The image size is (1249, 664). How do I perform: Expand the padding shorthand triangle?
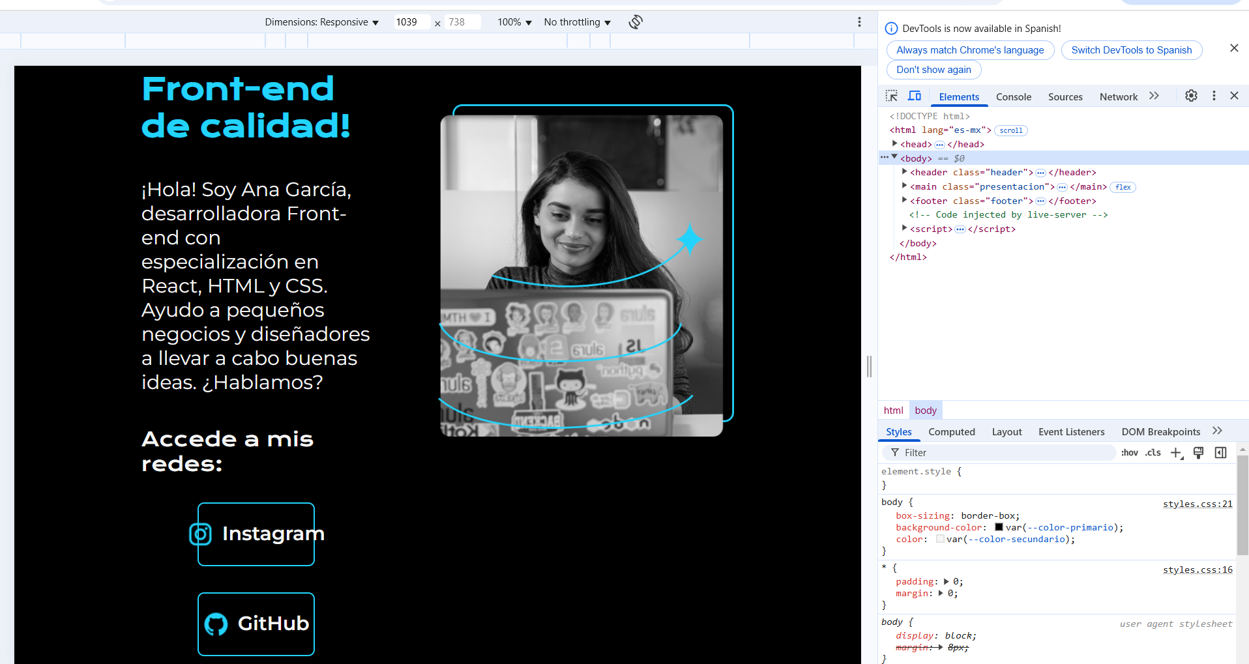click(x=947, y=581)
